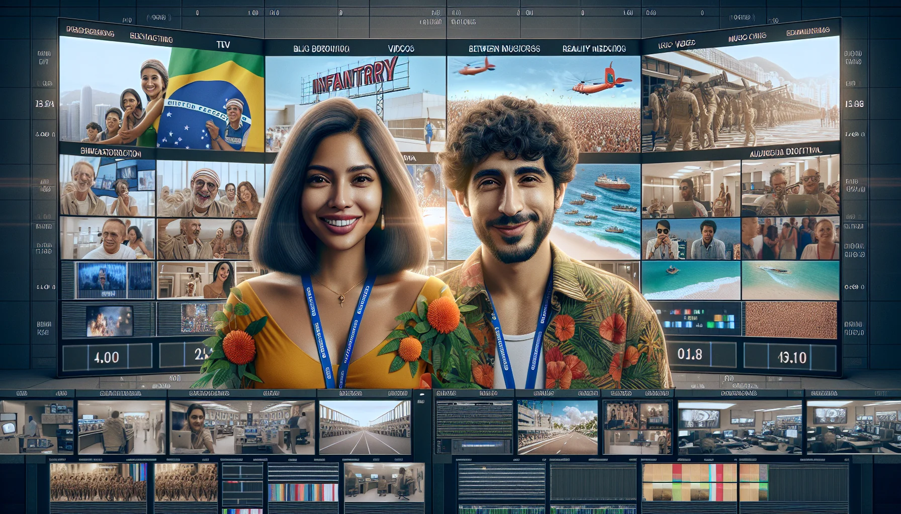Screen dimensions: 901x514
Task: Switch to the VIDEOS tab
Action: click(401, 49)
